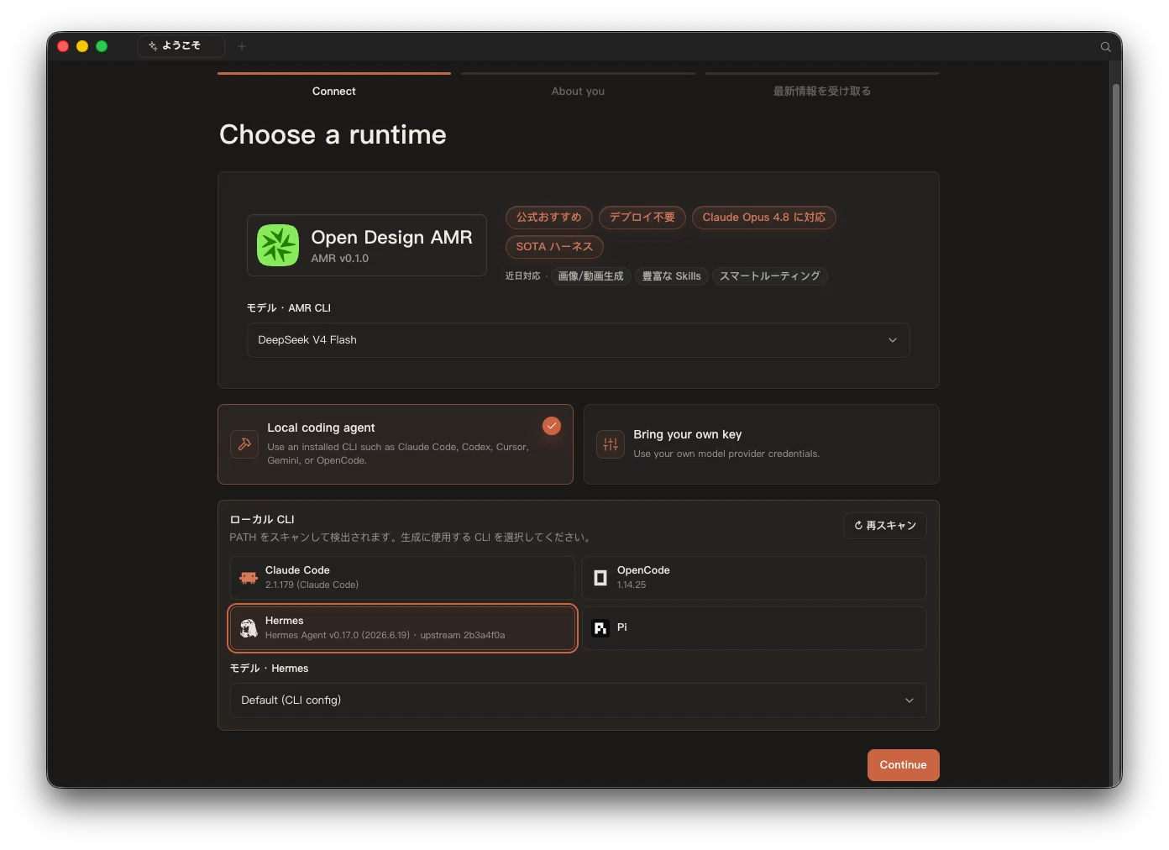Click the sparkle icon on the ようこそ tab
This screenshot has width=1169, height=850.
pyautogui.click(x=153, y=46)
